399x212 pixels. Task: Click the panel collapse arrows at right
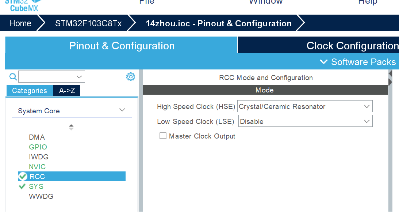(390, 78)
